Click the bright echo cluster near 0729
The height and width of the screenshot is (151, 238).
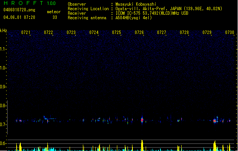[215, 120]
